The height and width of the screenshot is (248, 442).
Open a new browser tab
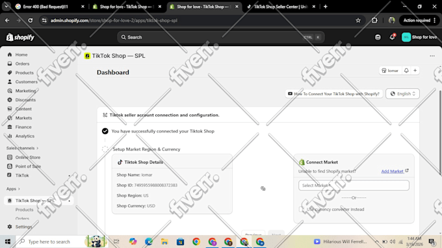click(x=326, y=6)
